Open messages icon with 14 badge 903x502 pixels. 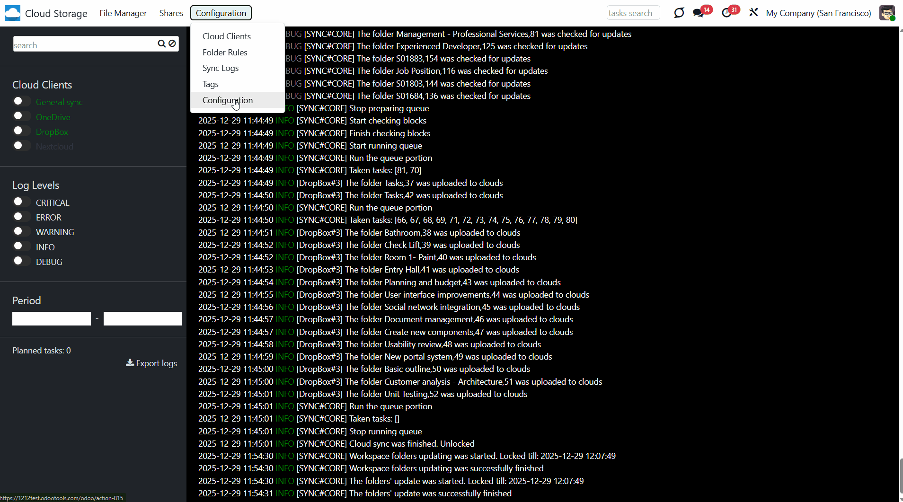tap(699, 13)
